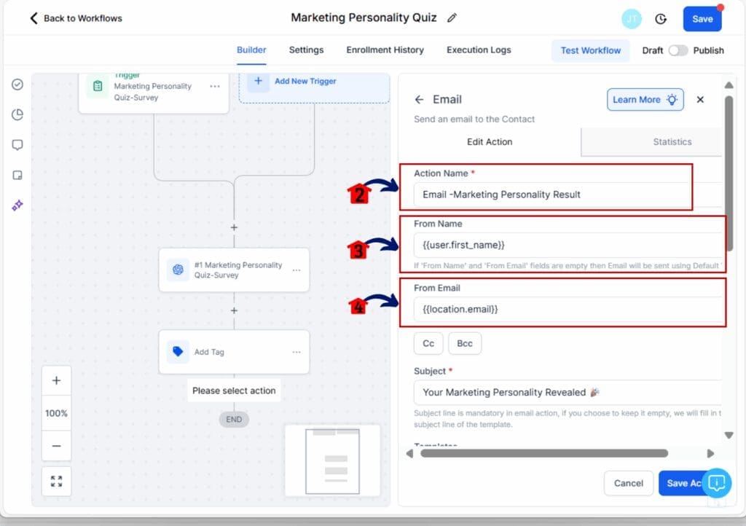The height and width of the screenshot is (526, 746).
Task: Click the Test Workflow button
Action: (590, 50)
